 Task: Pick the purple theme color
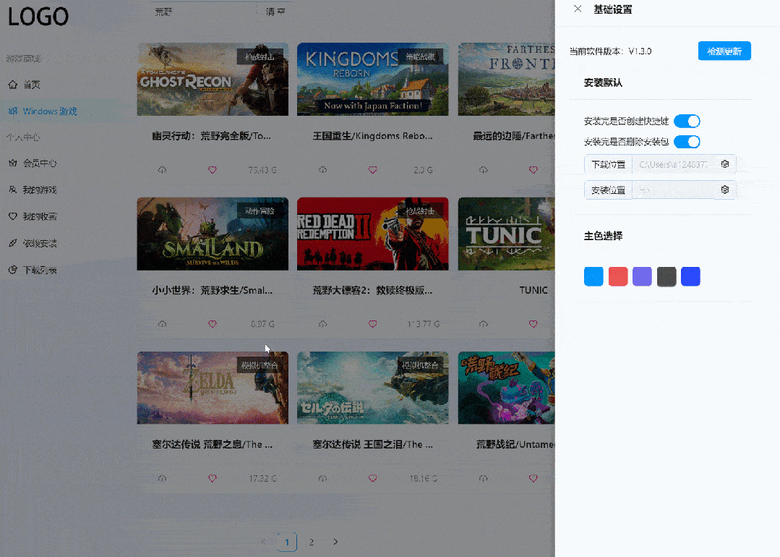coord(642,276)
